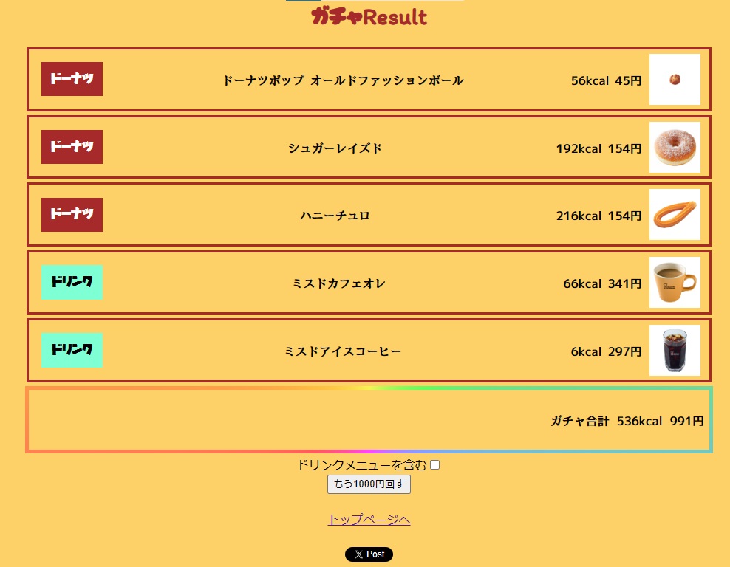The height and width of the screenshot is (567, 730).
Task: Click the ドリンク badge beside ミスドカフェオレ
Action: click(x=72, y=283)
